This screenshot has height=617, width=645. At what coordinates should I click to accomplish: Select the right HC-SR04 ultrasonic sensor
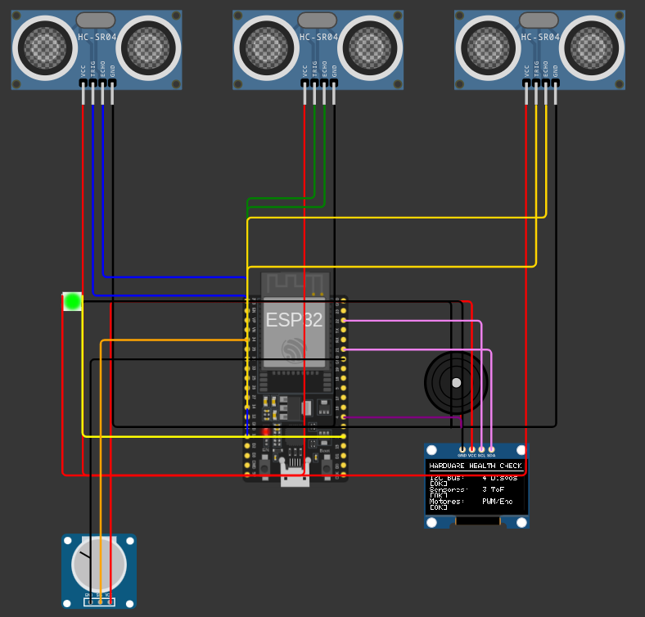click(x=539, y=50)
